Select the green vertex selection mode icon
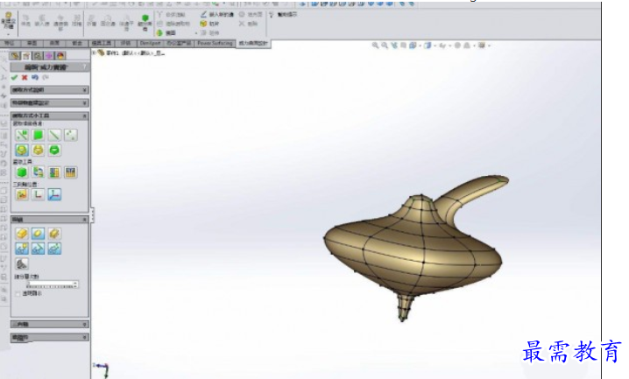629x379 pixels. coord(22,136)
